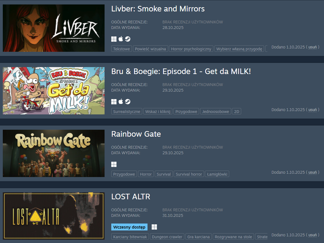Click the Windows icon under Bru & Boegie
The width and height of the screenshot is (324, 243).
pyautogui.click(x=114, y=102)
